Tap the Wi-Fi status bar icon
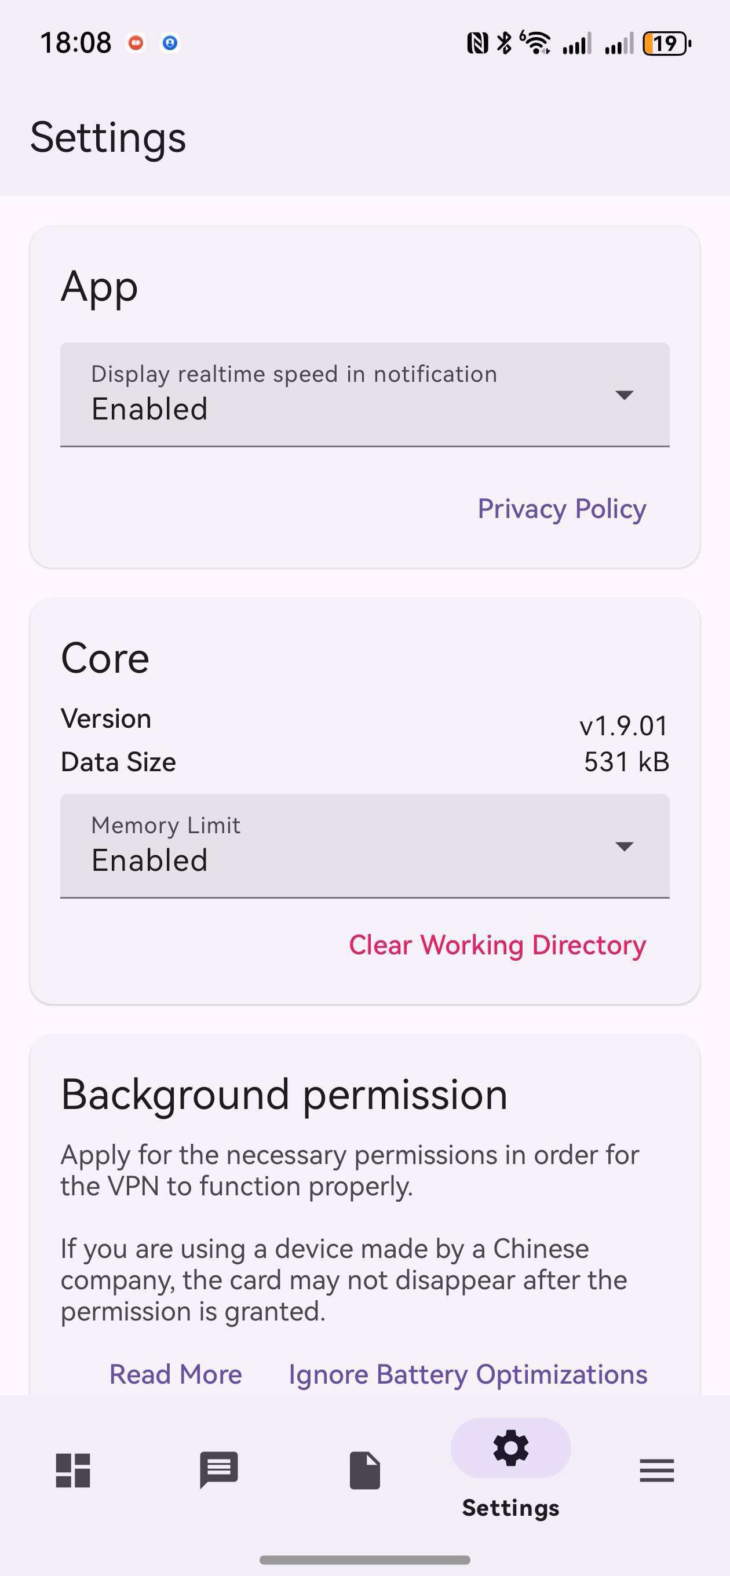This screenshot has height=1576, width=730. coord(537,43)
